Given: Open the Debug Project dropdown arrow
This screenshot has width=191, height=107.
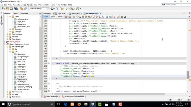Looking at the screenshot, I should click(x=75, y=9).
